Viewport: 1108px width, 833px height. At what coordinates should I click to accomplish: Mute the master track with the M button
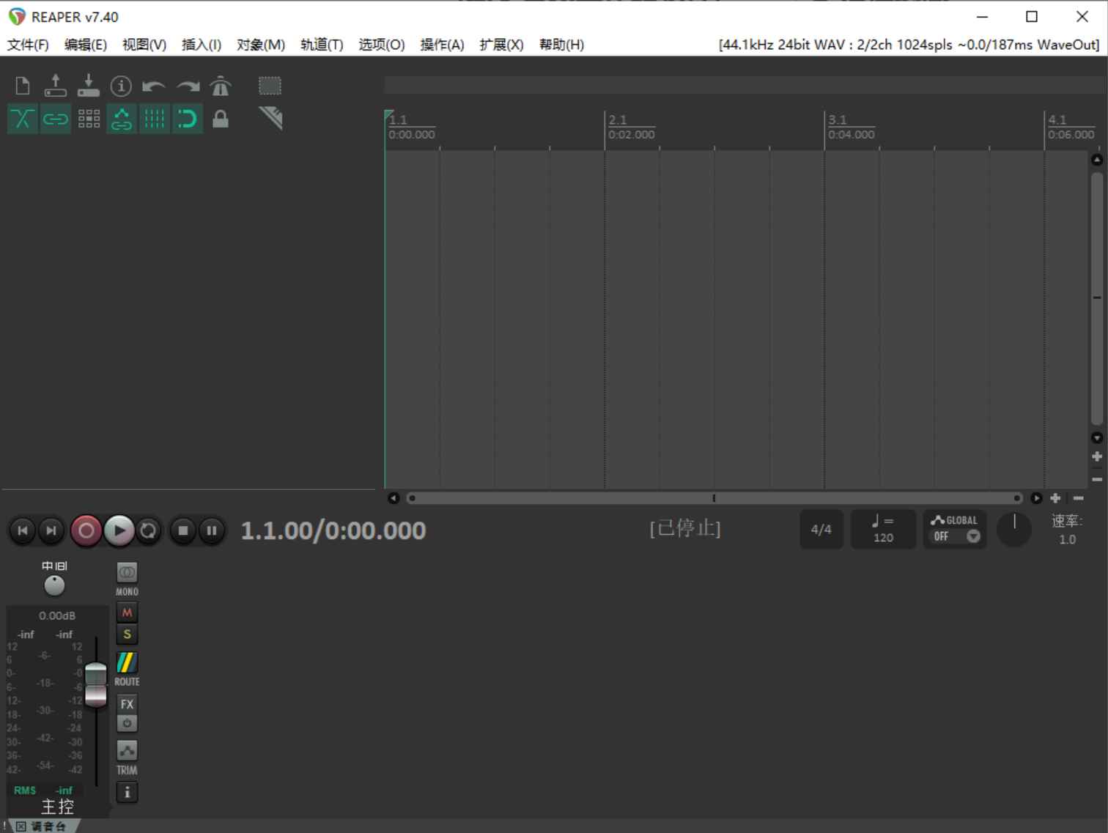tap(126, 612)
